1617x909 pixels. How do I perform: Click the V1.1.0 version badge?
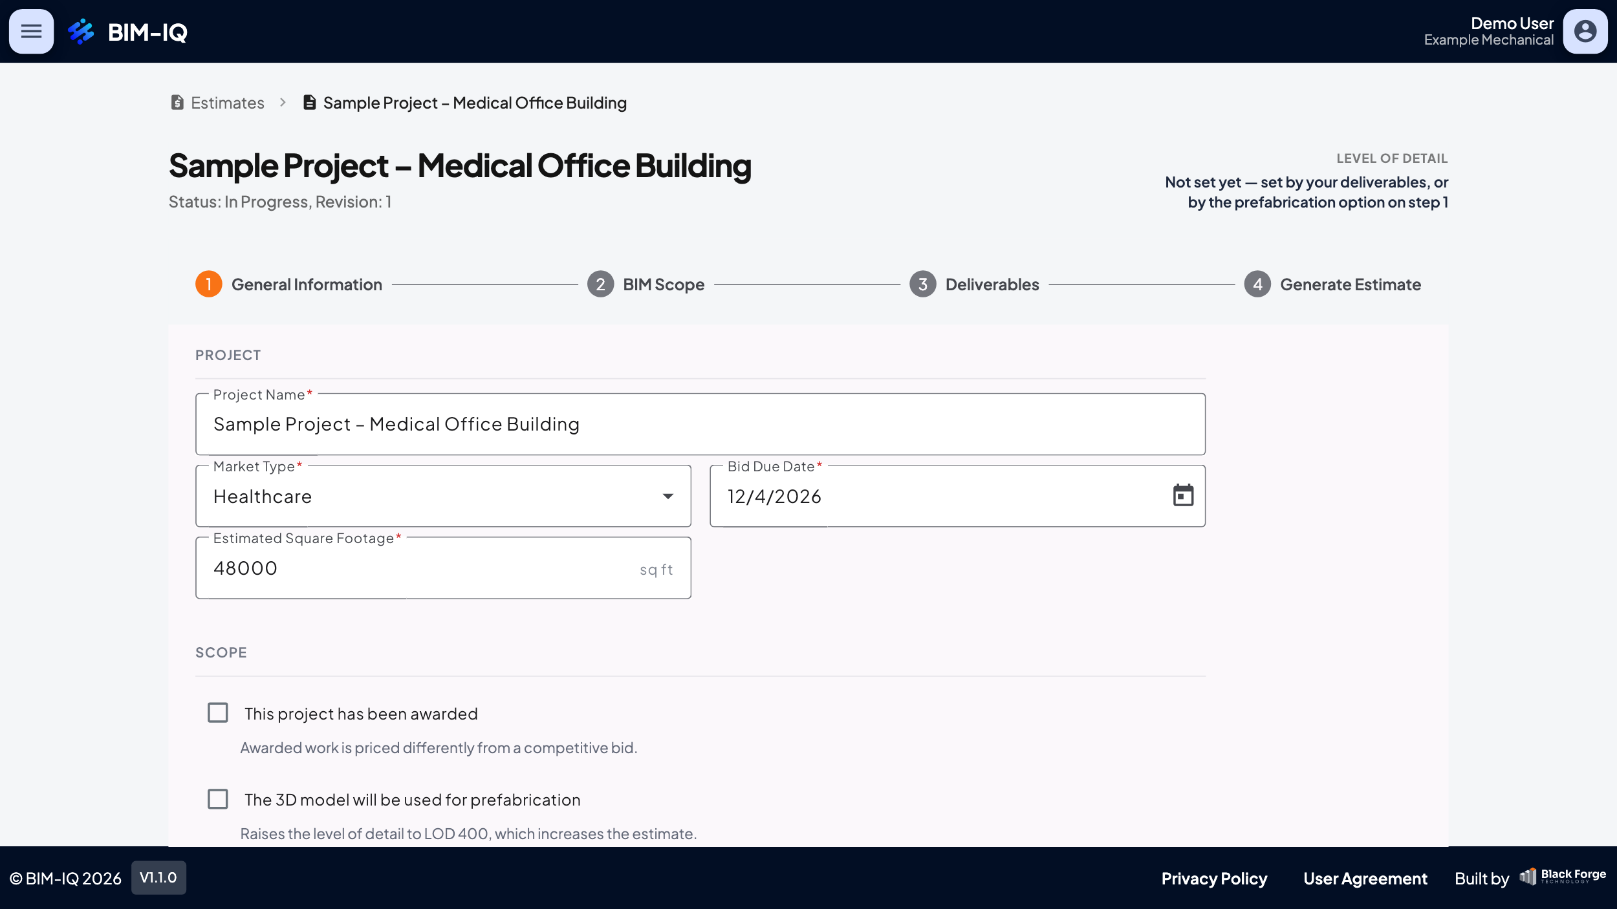point(158,877)
